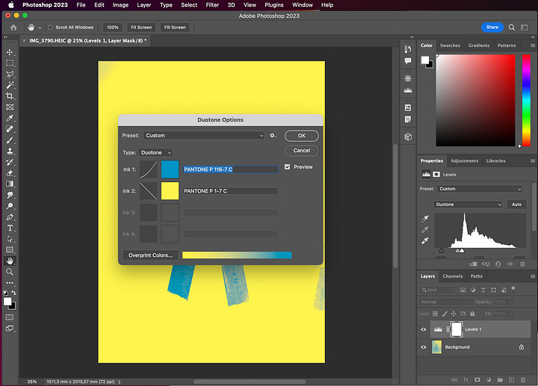The height and width of the screenshot is (386, 538).
Task: Select the Path Selection tool
Action: pos(10,239)
